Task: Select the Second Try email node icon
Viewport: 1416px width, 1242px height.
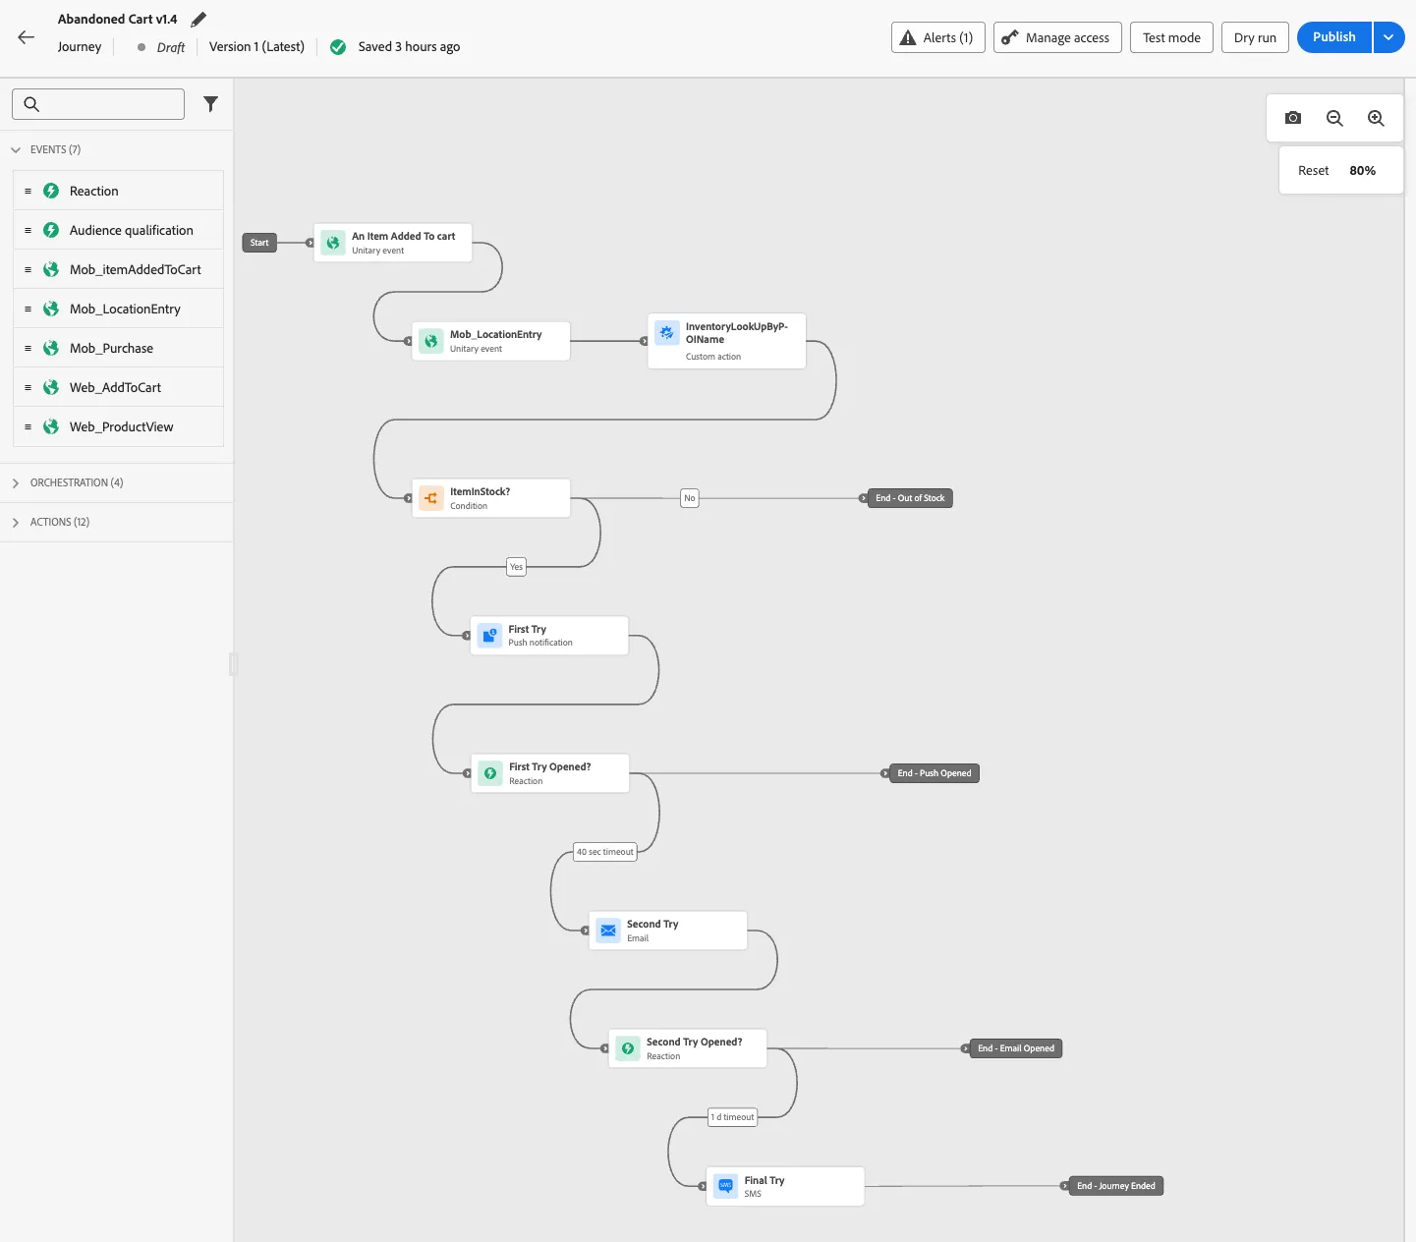Action: coord(608,931)
